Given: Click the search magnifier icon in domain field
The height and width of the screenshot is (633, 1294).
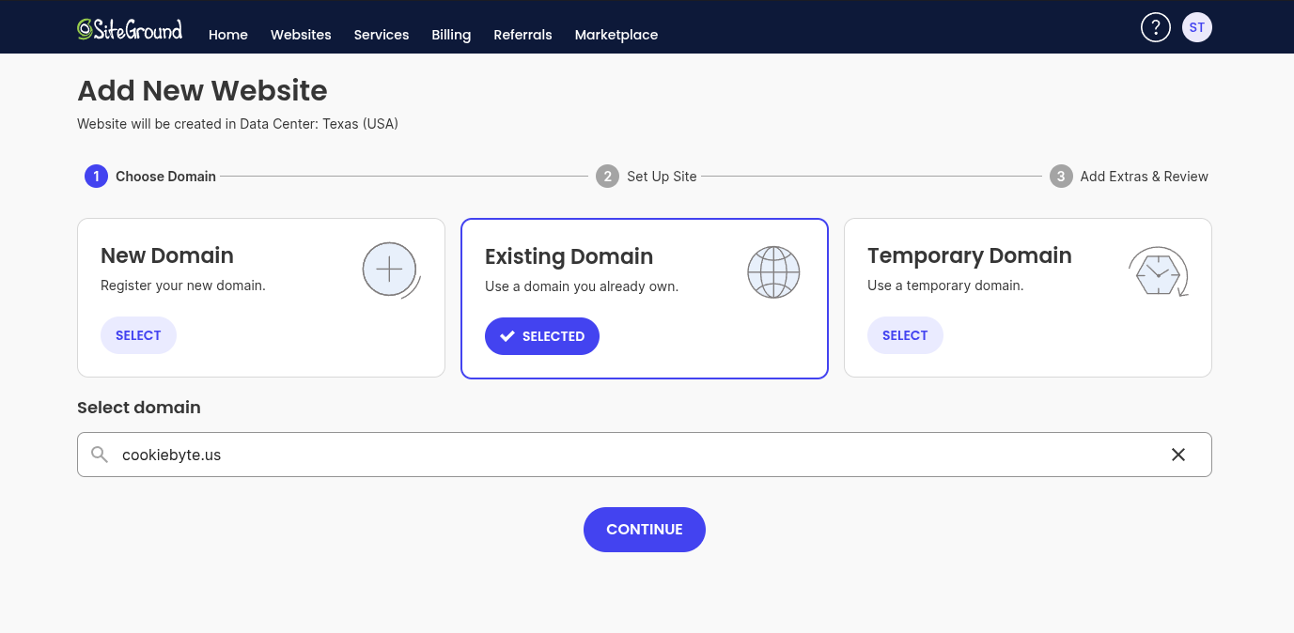Looking at the screenshot, I should click(x=100, y=455).
